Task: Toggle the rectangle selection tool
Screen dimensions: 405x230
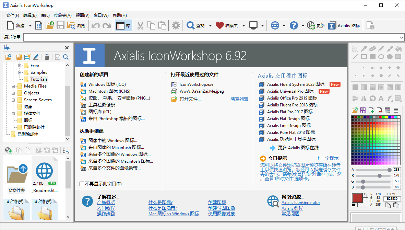Action: (355, 49)
